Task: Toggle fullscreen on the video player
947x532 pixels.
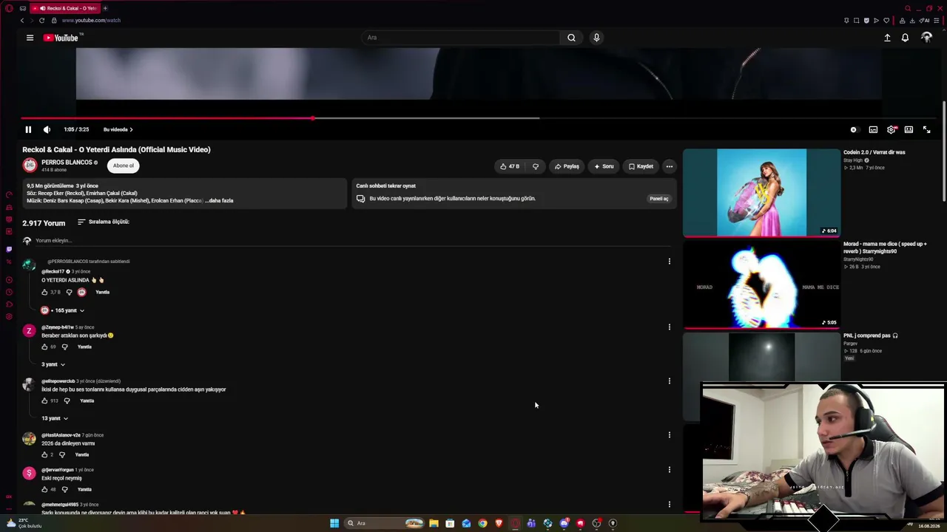Action: pos(926,129)
